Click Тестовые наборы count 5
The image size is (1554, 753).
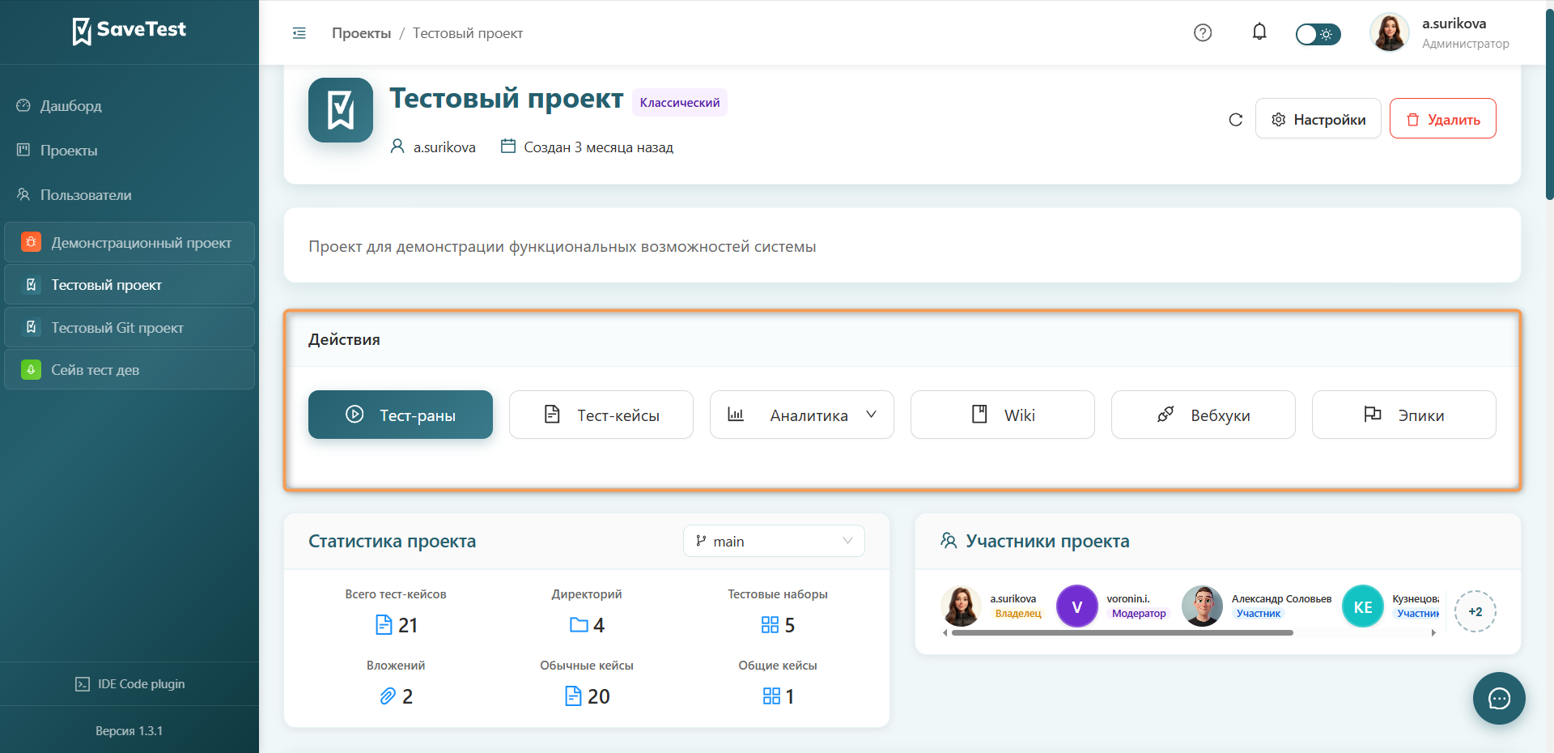click(778, 625)
